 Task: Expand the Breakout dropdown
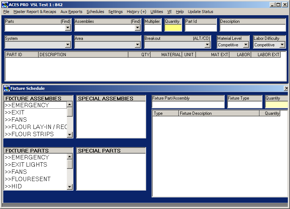coord(208,45)
